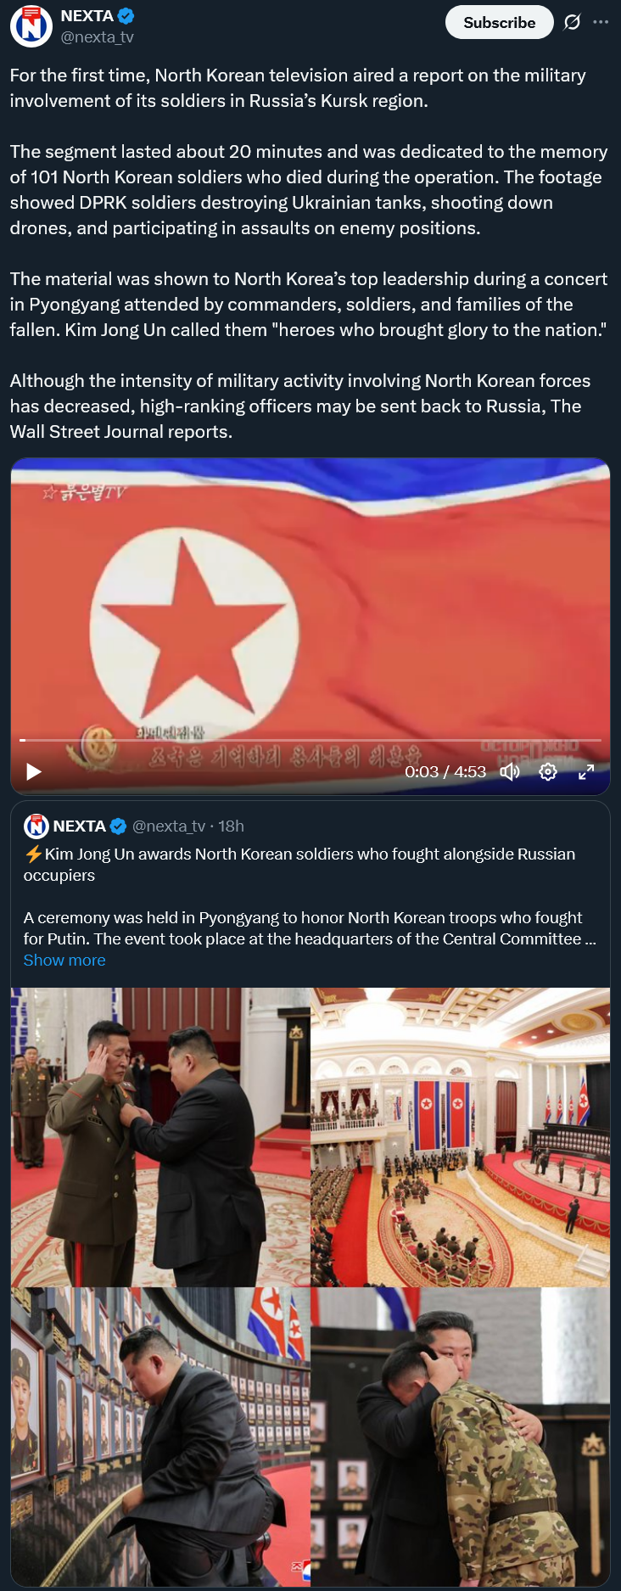Seek along the video progress bar
Screen dimensions: 621x1591
click(310, 740)
